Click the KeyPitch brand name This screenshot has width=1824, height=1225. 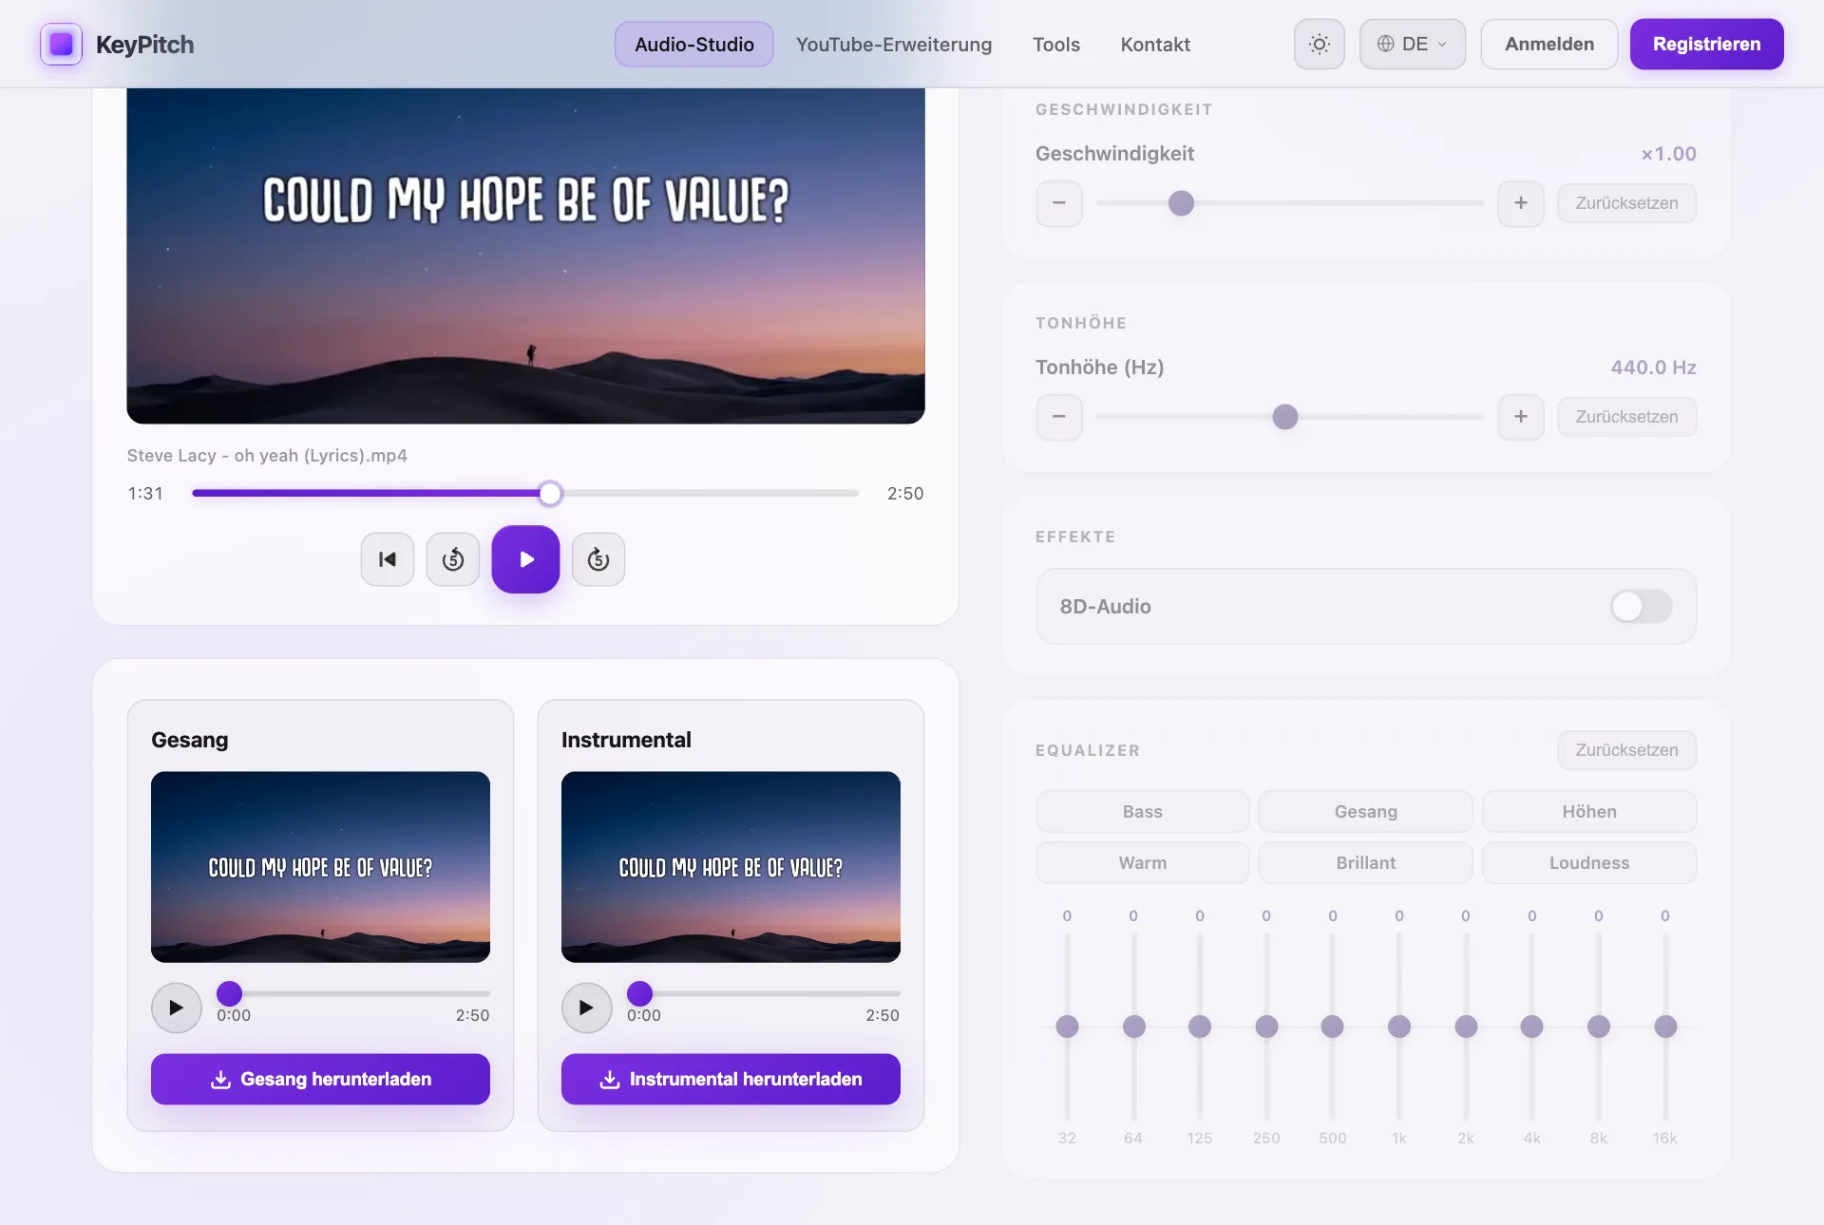144,45
